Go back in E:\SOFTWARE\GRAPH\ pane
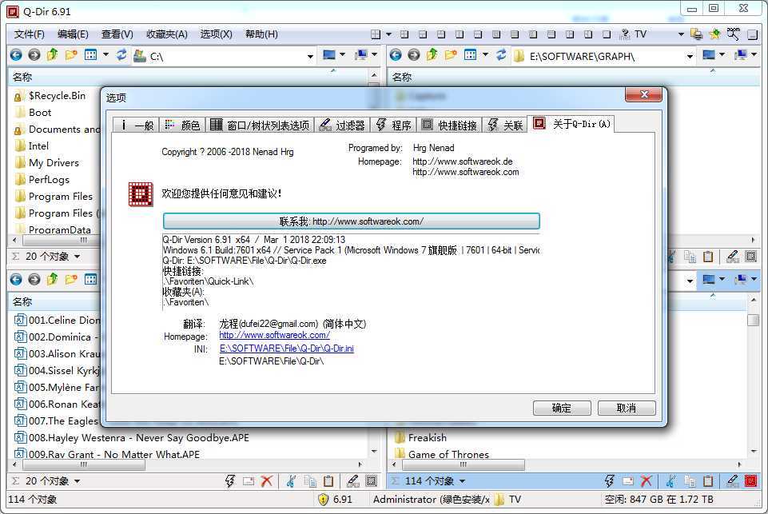768x514 pixels. point(396,55)
